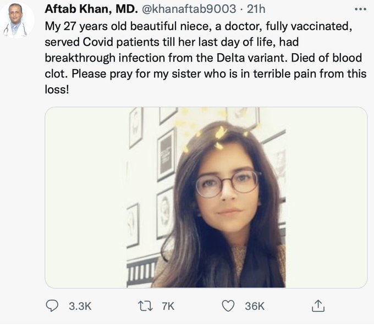Click the black framed poster behind her

(166, 154)
